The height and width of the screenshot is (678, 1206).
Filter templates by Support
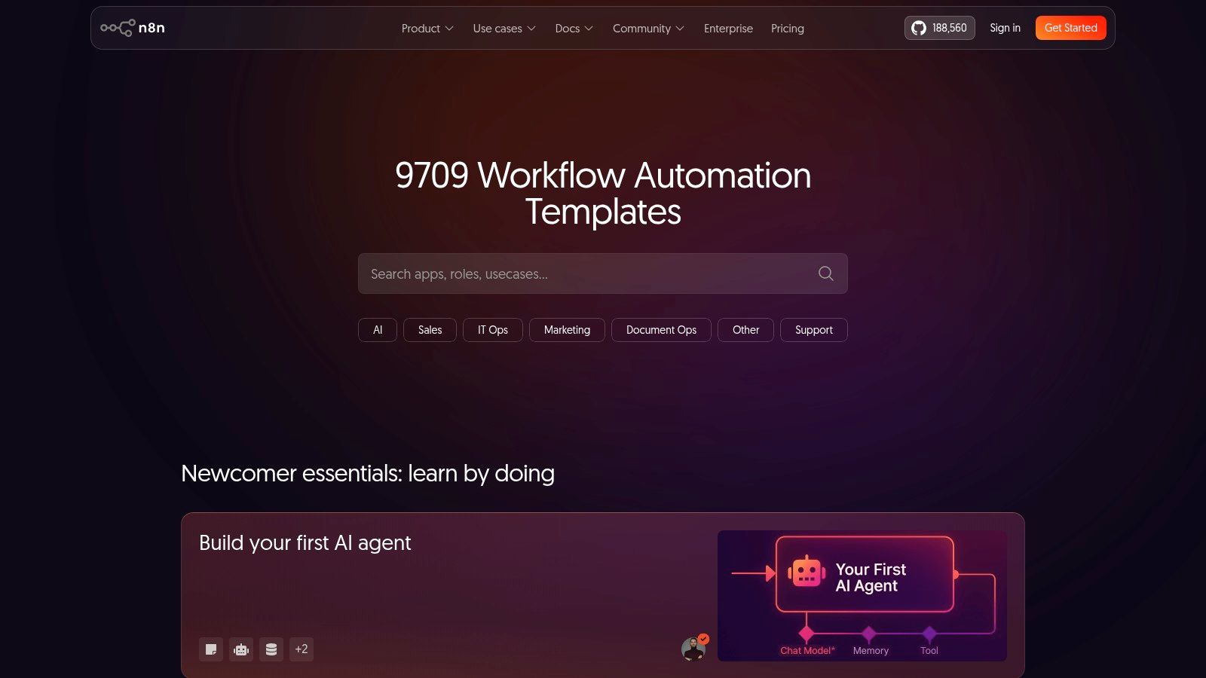click(x=814, y=330)
